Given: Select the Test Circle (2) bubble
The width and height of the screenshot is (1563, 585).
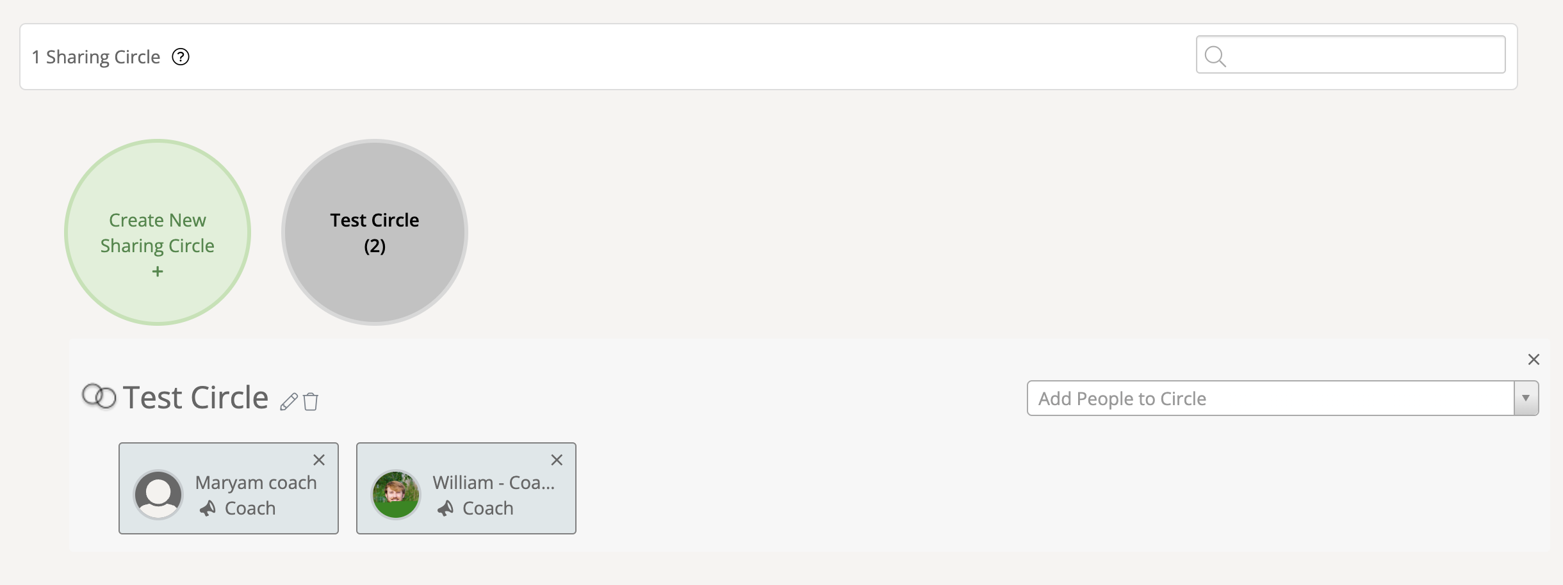Looking at the screenshot, I should pos(375,232).
